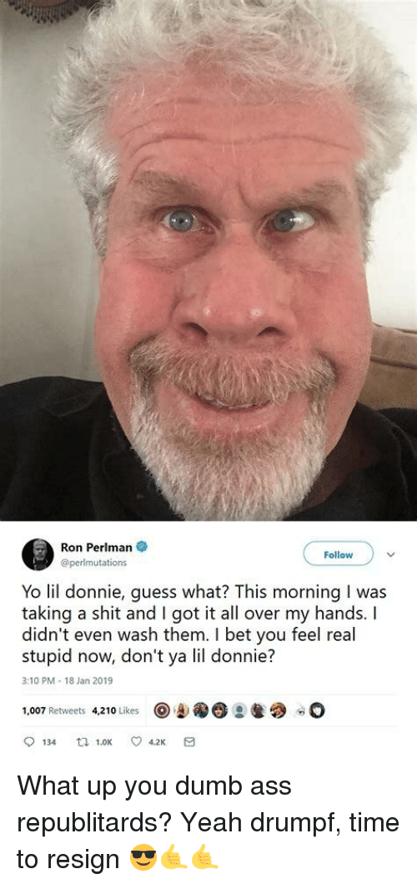Open the direct message envelope icon

pyautogui.click(x=190, y=742)
